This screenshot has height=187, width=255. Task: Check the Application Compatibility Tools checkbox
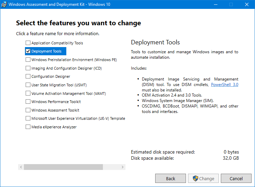click(28, 43)
